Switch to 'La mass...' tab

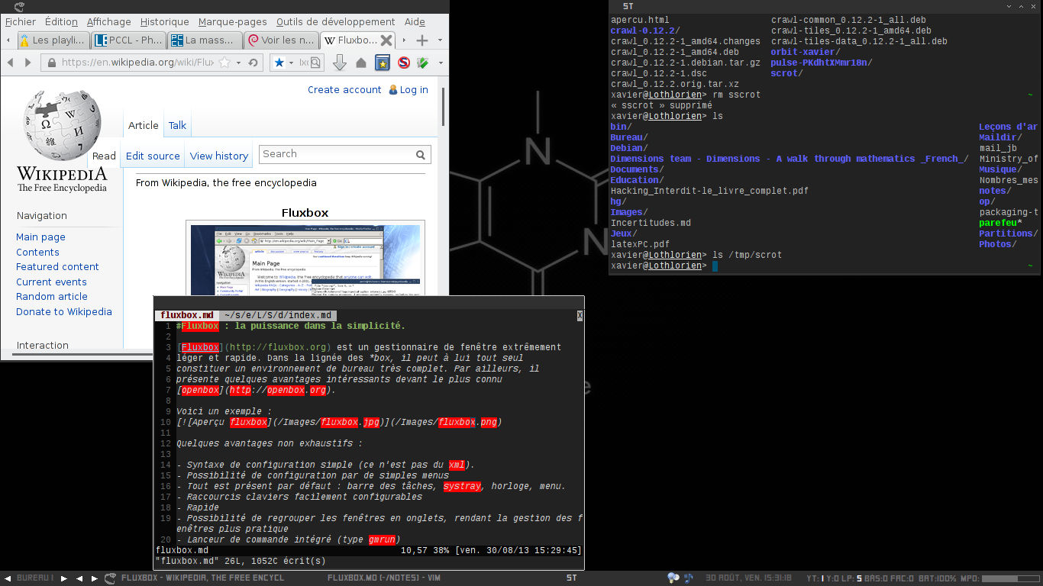[x=205, y=40]
